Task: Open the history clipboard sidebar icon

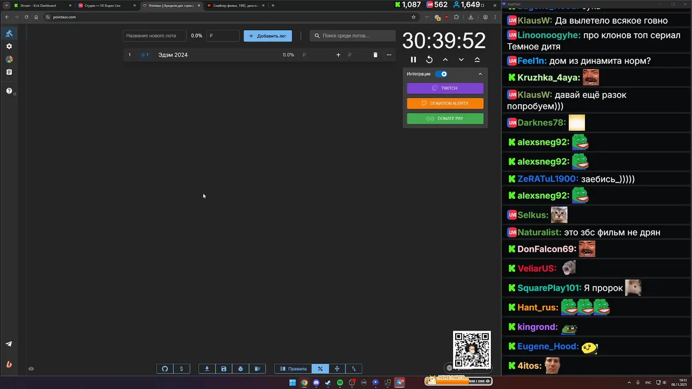Action: coord(9,72)
